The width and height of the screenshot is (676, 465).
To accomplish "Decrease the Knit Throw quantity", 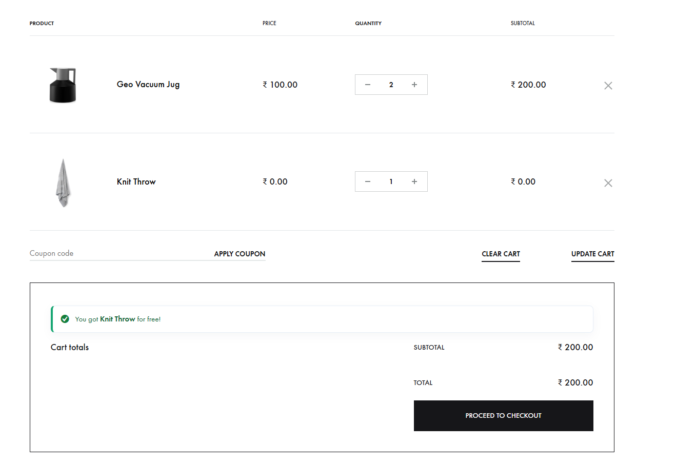I will [x=368, y=181].
